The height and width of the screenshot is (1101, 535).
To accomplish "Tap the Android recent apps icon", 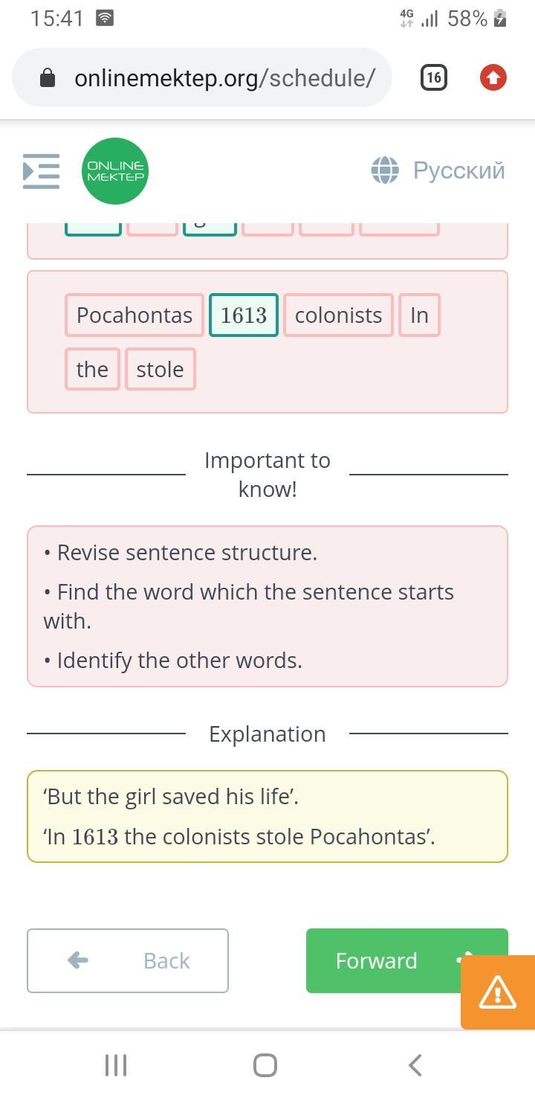I will pyautogui.click(x=116, y=1065).
